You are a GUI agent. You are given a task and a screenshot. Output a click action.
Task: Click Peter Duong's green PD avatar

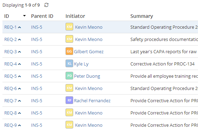click(x=69, y=76)
